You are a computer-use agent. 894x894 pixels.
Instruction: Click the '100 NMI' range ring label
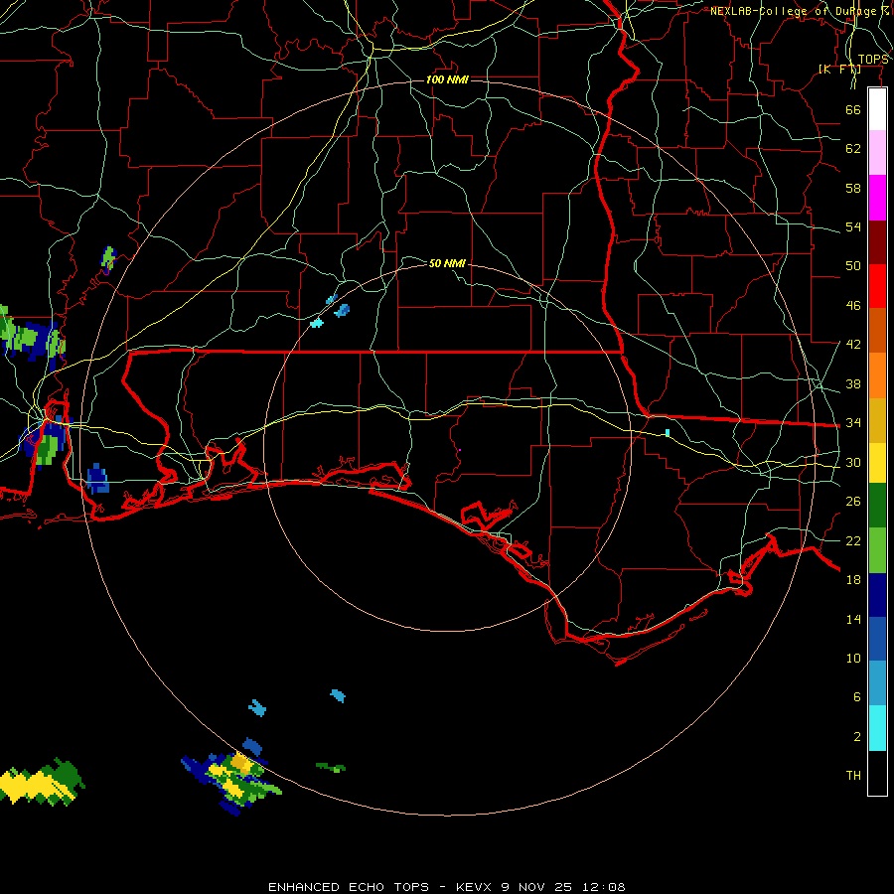point(447,79)
